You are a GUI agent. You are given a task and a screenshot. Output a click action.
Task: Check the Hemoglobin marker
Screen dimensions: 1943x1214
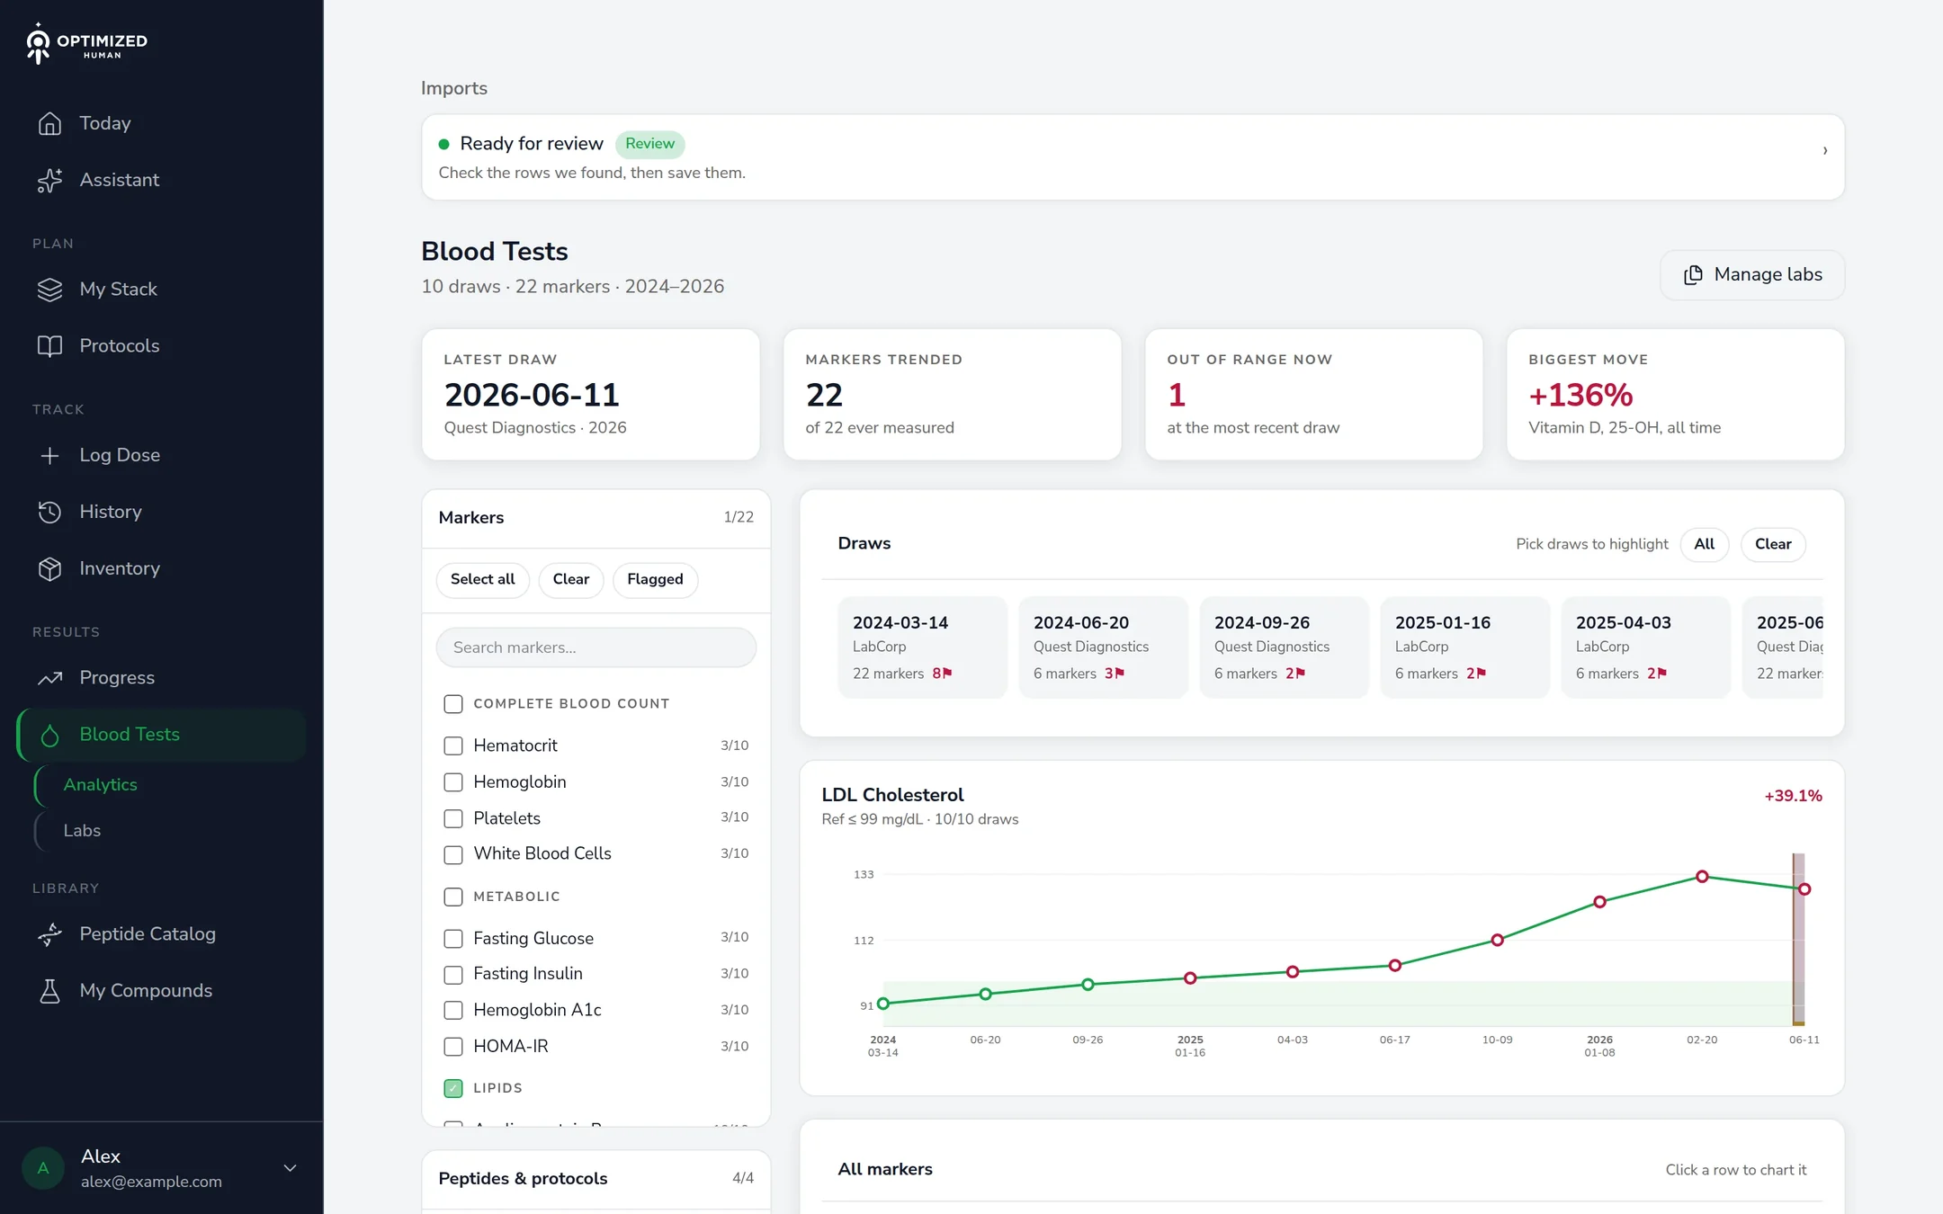(453, 782)
